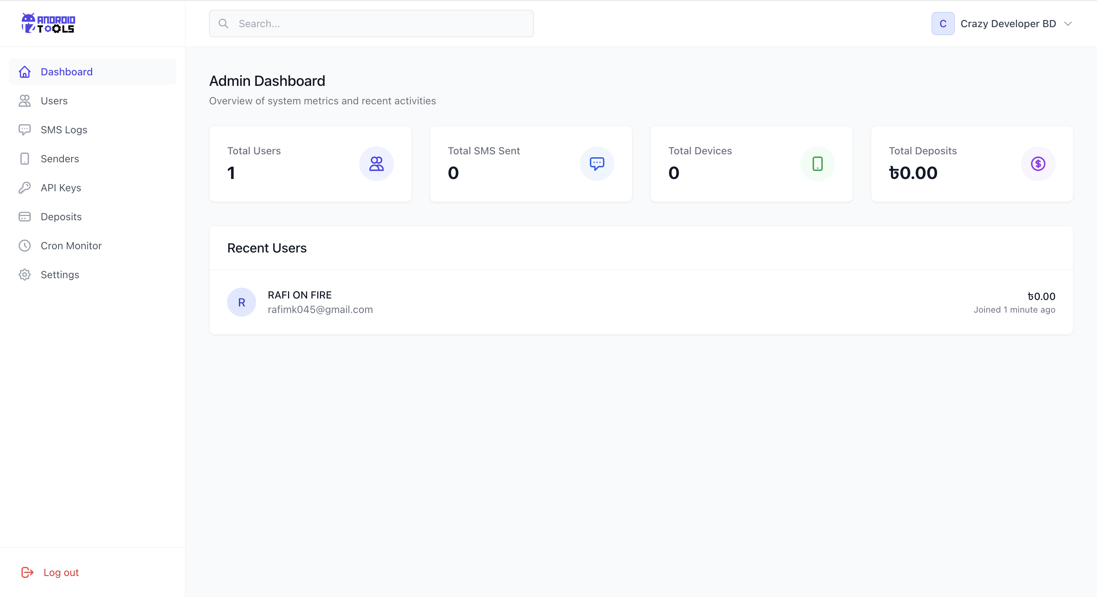
Task: Click the SMS Logs chat bubble icon
Action: coord(25,130)
